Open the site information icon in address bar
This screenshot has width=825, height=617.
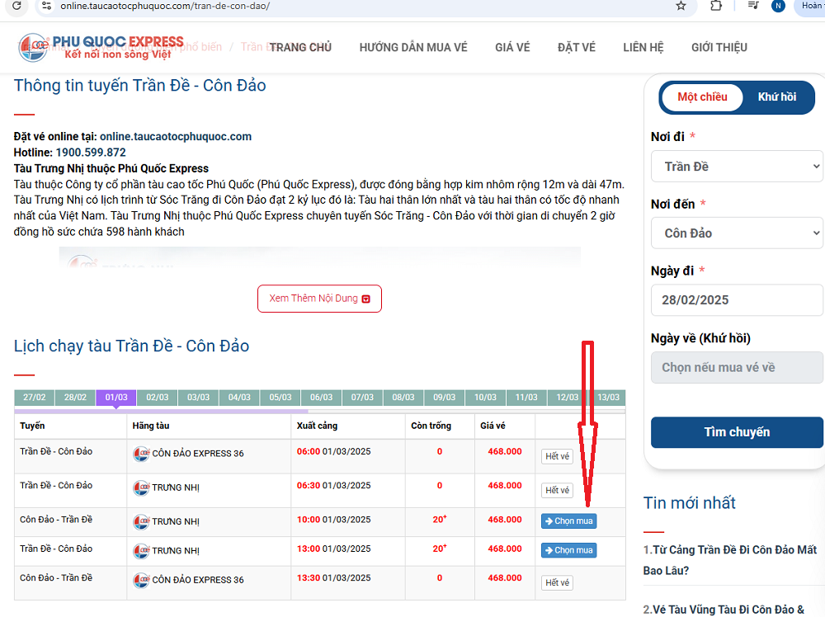pos(47,6)
